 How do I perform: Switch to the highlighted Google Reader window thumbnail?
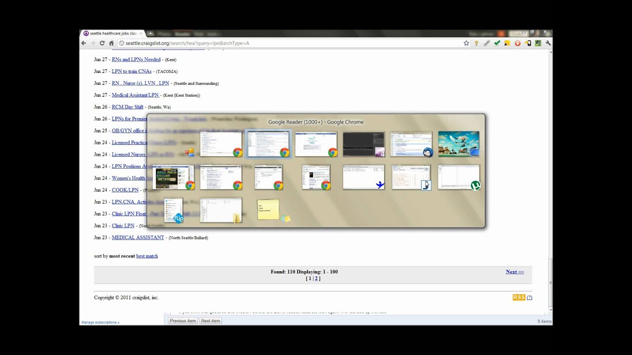[x=269, y=144]
